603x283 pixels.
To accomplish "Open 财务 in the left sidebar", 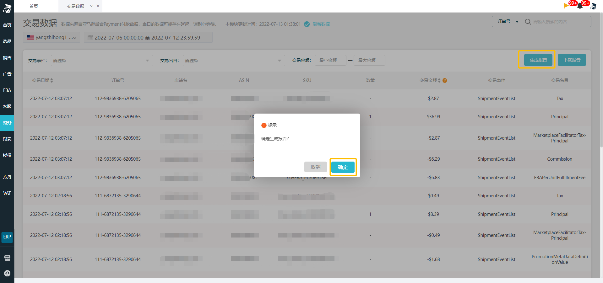I will pyautogui.click(x=7, y=123).
